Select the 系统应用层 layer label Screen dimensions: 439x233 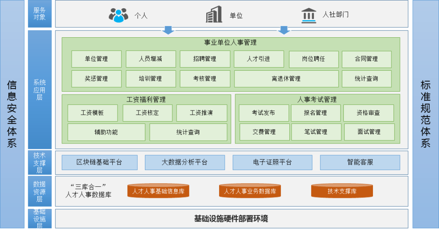[x=39, y=90]
